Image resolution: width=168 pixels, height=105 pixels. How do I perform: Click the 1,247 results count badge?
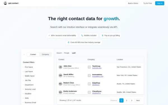74,53
